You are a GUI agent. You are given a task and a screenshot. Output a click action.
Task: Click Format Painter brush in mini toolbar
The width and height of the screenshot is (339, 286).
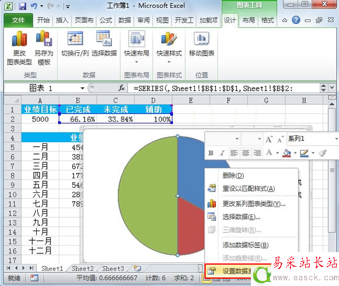[323, 153]
